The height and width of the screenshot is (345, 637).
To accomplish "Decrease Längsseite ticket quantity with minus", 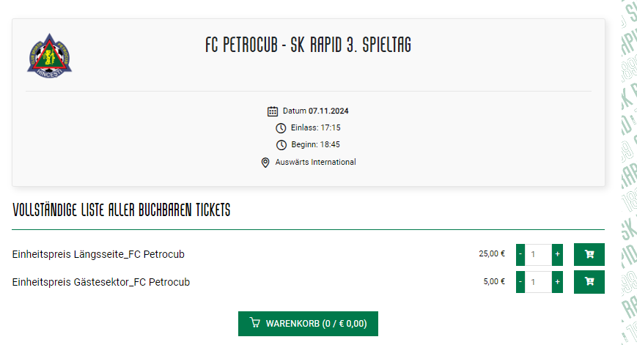I will click(520, 254).
